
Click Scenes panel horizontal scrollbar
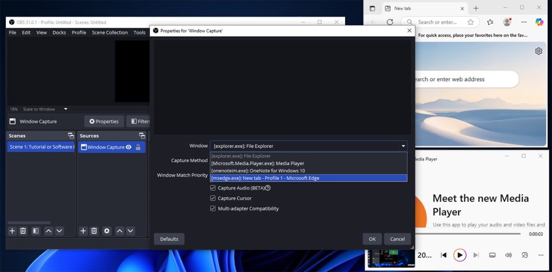point(29,222)
